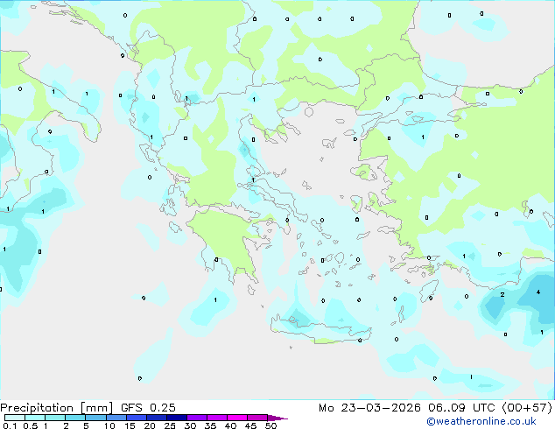
Task: Click the "GFS 0.25" model label
Action: click(x=148, y=408)
